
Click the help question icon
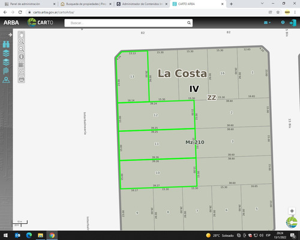point(283,22)
